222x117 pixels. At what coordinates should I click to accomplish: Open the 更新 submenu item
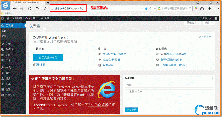4,36
